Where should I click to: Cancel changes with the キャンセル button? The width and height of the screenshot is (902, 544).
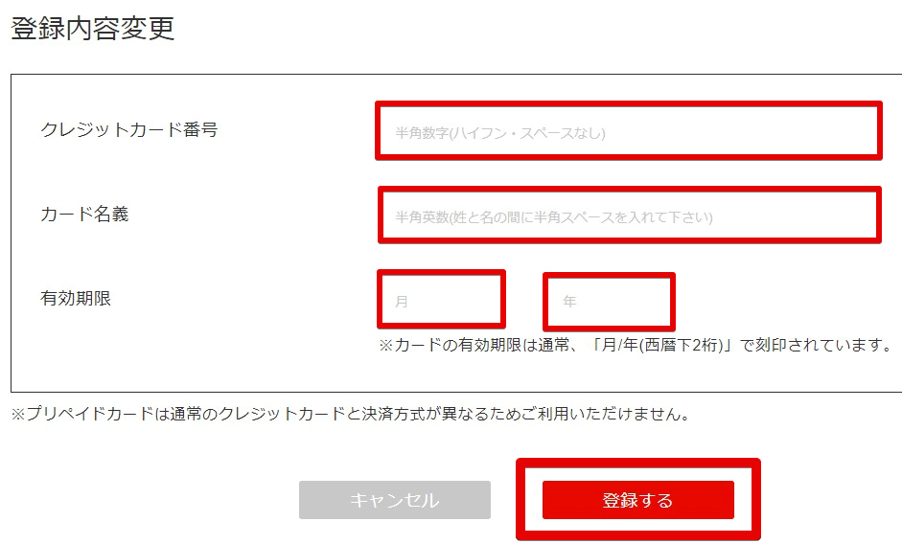pos(395,500)
